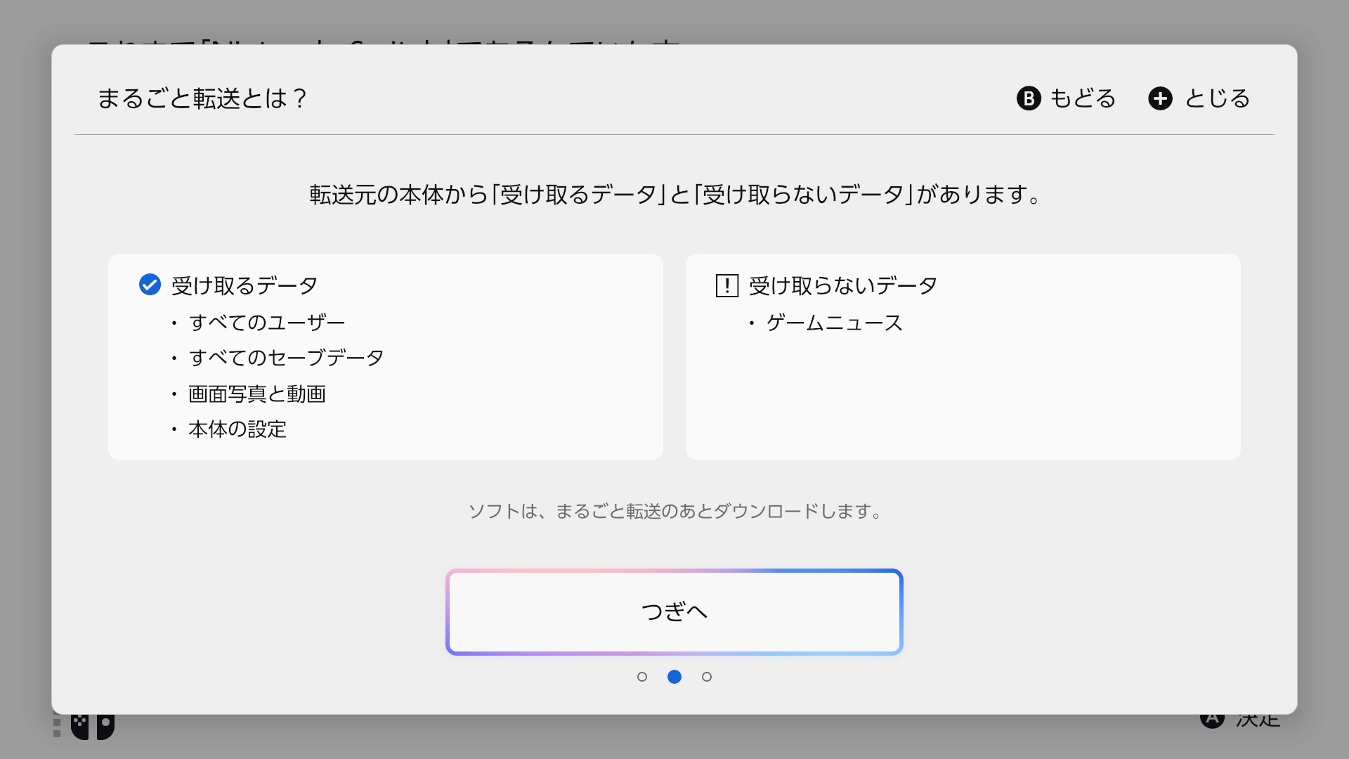Click the 受け取るデータ heading
The width and height of the screenshot is (1349, 759).
tap(245, 286)
